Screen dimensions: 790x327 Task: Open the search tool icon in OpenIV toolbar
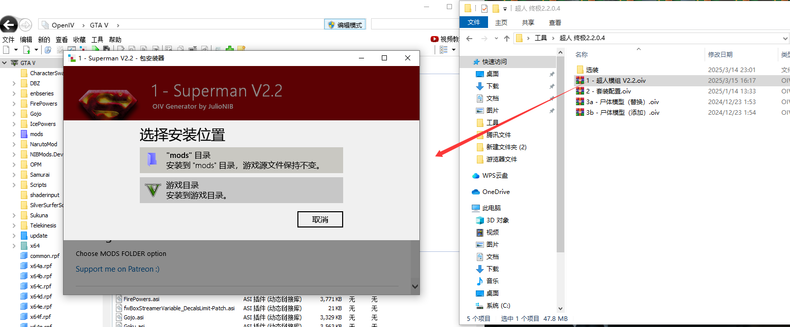pyautogui.click(x=48, y=49)
